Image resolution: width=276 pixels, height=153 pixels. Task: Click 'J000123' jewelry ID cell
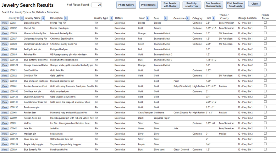point(14,65)
